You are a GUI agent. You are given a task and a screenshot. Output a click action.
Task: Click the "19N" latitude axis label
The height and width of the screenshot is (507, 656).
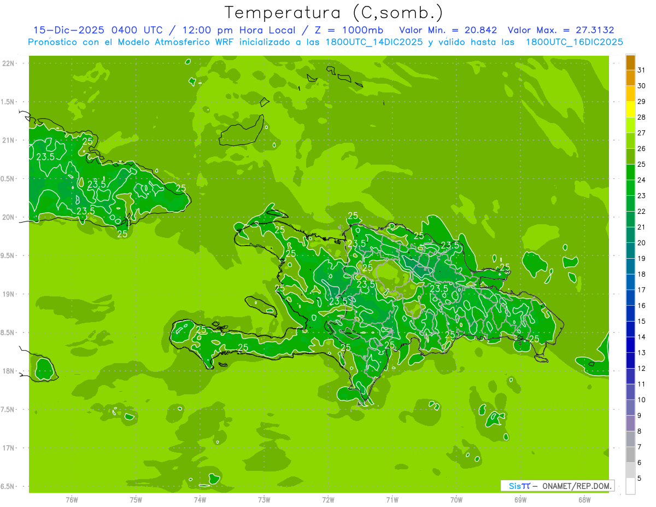[9, 294]
